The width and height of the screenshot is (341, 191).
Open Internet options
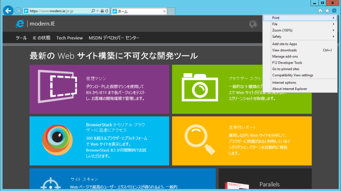[300, 83]
